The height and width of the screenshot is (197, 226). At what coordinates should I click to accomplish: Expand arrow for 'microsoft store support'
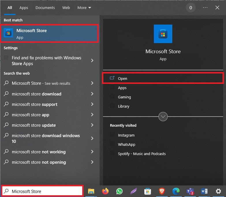point(92,104)
